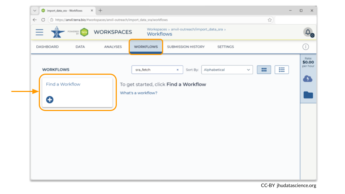Viewport: 345px width, 194px height.
Task: Switch to list view
Action: click(282, 70)
